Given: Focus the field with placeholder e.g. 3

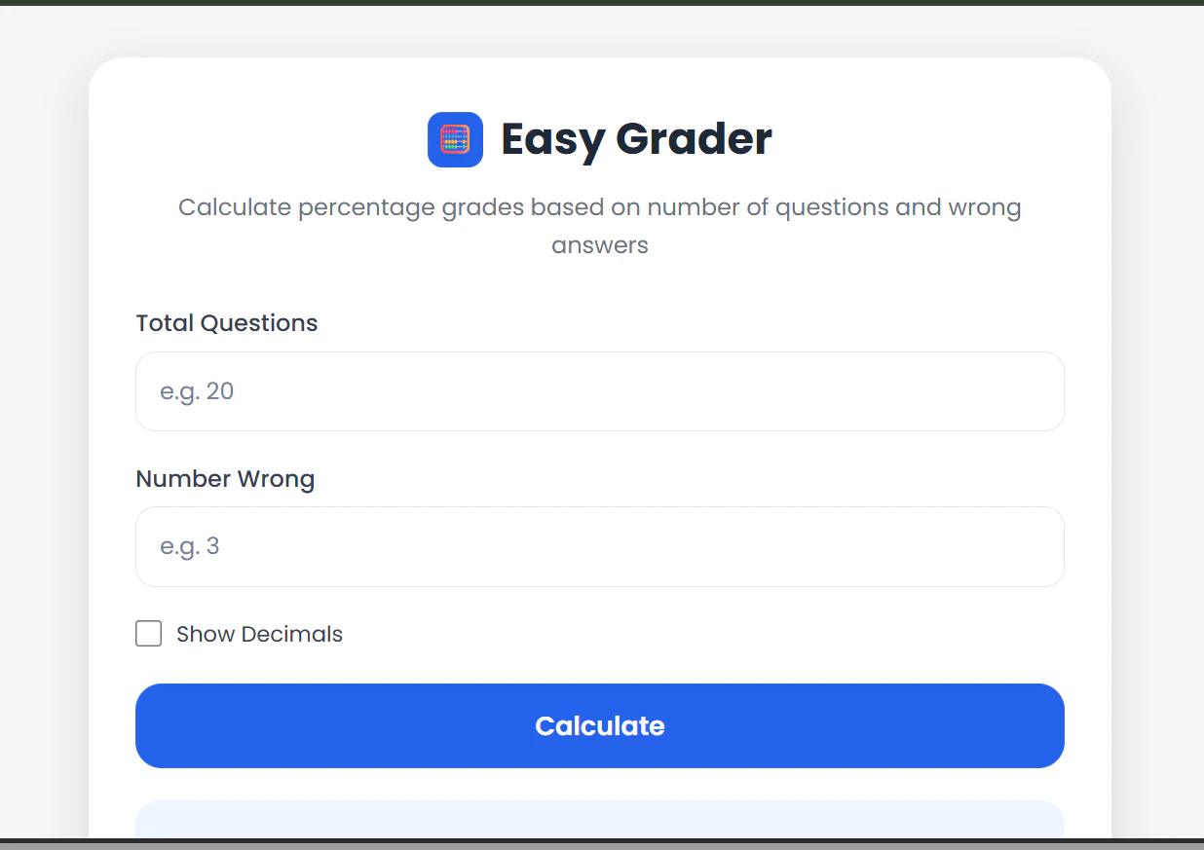Looking at the screenshot, I should point(600,546).
